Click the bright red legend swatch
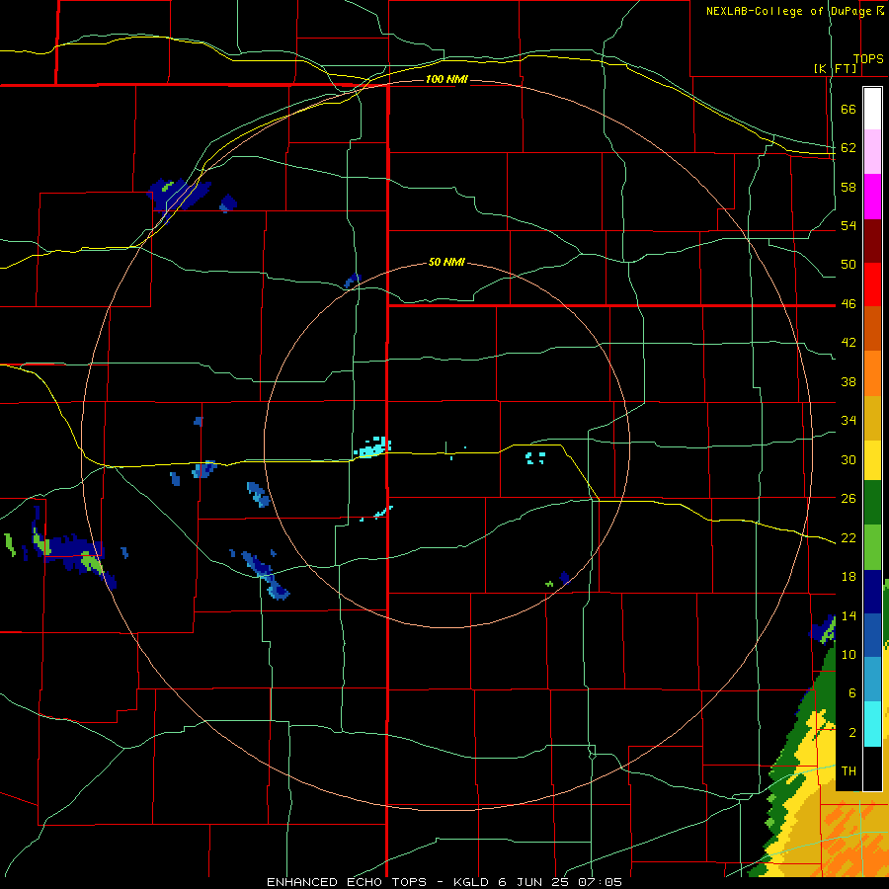The height and width of the screenshot is (889, 889). tap(872, 285)
